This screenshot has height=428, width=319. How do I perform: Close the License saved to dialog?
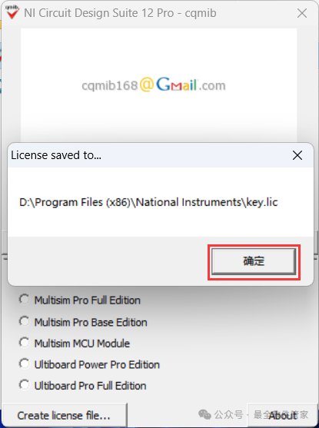coord(297,155)
